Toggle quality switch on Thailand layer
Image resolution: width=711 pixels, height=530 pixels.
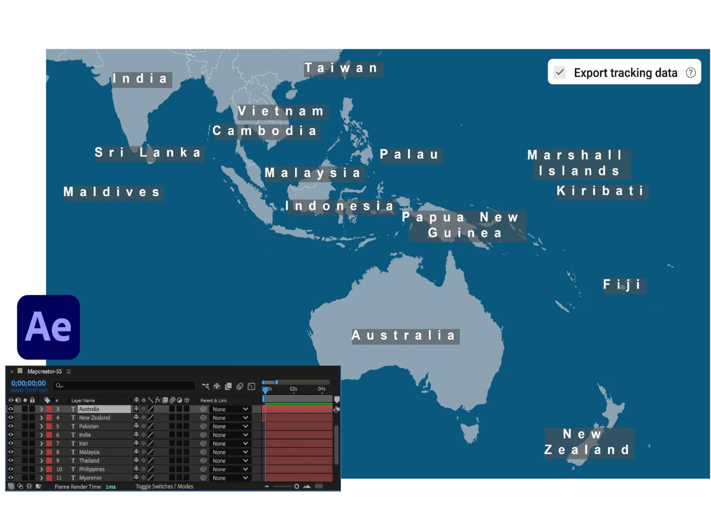coord(150,461)
